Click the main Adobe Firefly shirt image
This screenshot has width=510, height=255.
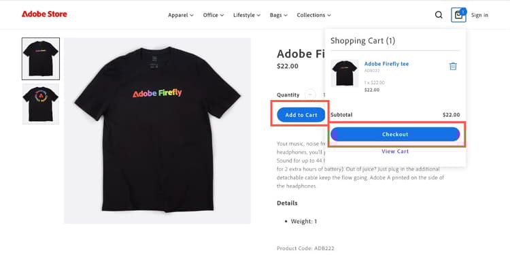click(158, 131)
